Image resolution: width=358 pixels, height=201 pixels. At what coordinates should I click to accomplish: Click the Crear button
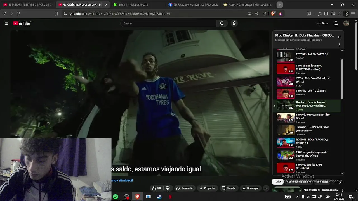tap(323, 23)
